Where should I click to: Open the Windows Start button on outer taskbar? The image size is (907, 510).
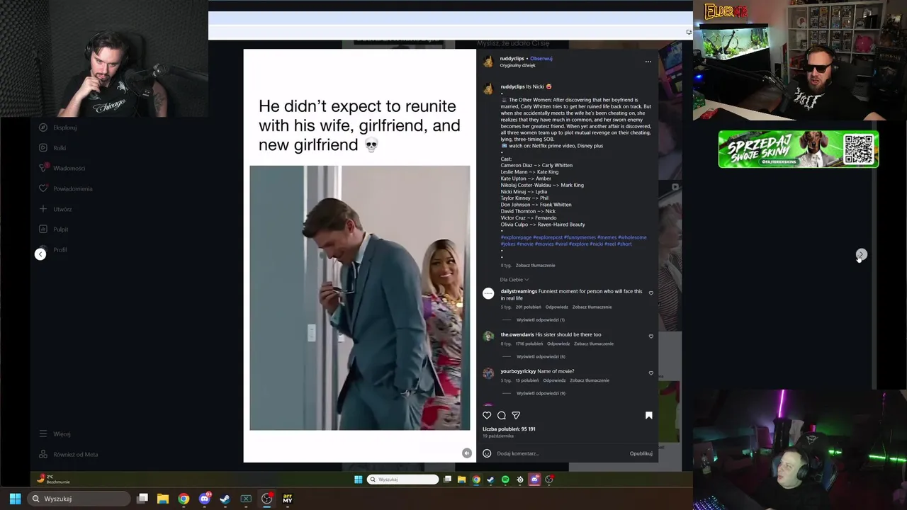tap(15, 499)
